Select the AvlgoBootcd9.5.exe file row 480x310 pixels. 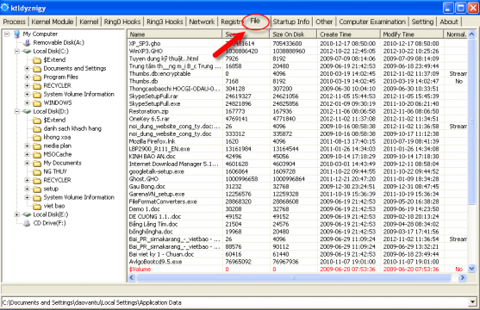(x=297, y=262)
